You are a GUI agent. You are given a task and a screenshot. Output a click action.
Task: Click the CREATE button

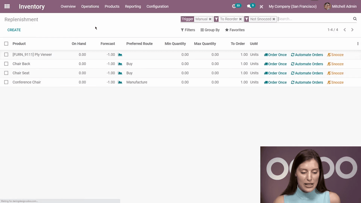[14, 30]
